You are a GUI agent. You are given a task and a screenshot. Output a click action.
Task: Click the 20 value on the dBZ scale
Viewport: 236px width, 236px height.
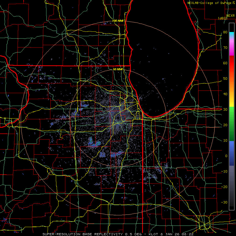pos(225,125)
